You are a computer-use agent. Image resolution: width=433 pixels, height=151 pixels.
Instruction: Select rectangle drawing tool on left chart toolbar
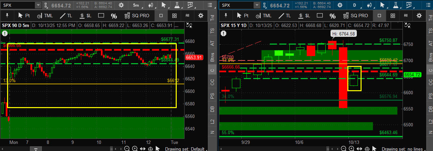101,16
